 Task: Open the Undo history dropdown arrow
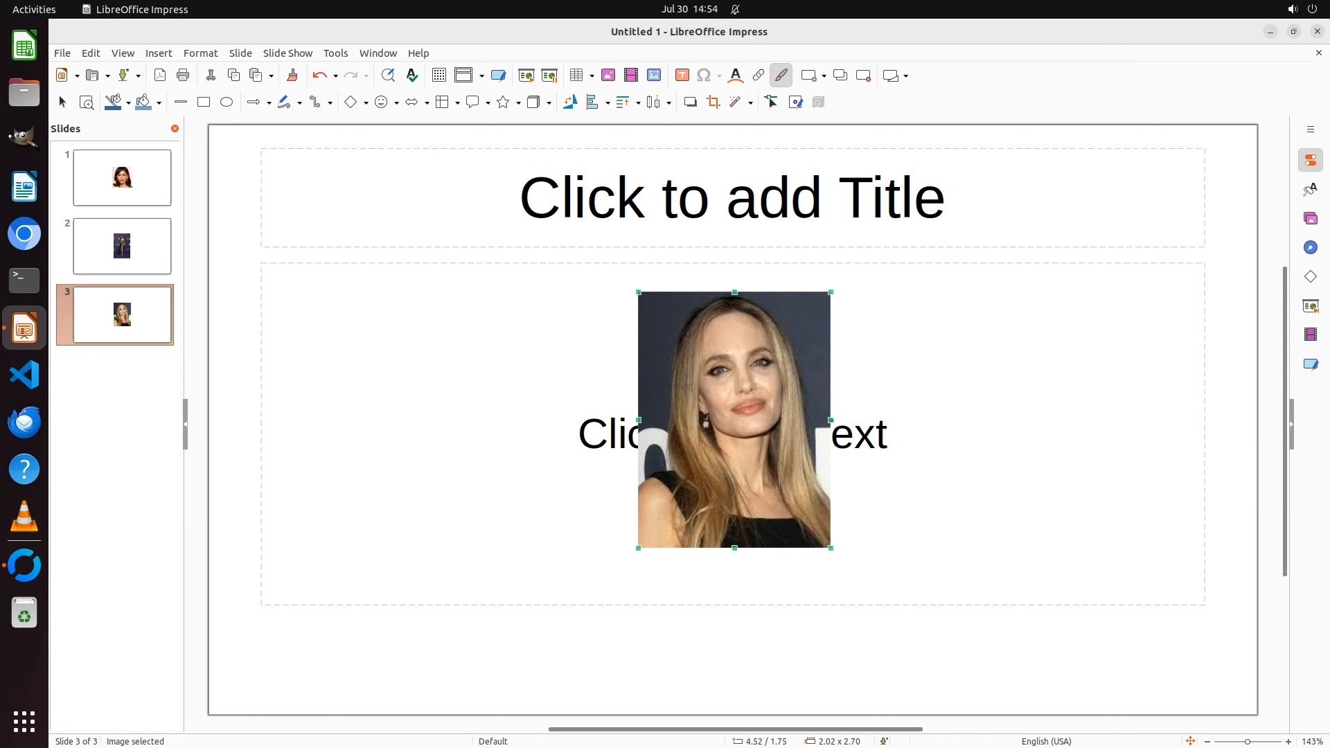(x=335, y=76)
